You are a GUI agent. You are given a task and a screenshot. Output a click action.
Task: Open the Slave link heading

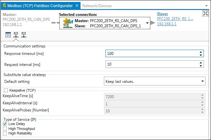coord(162,14)
